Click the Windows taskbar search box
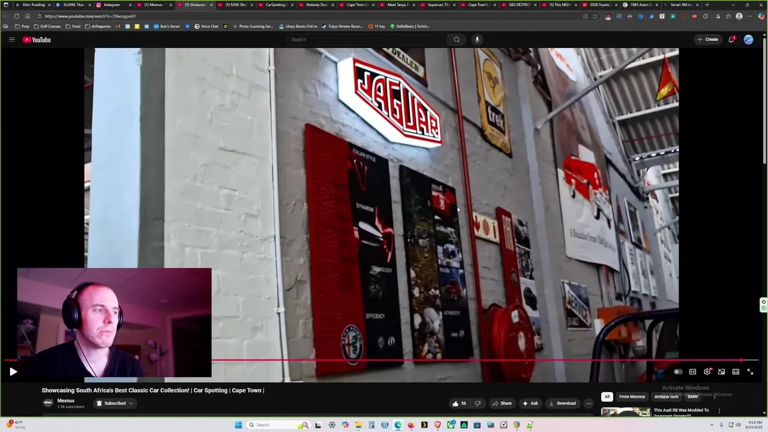The height and width of the screenshot is (432, 768). coord(278,425)
